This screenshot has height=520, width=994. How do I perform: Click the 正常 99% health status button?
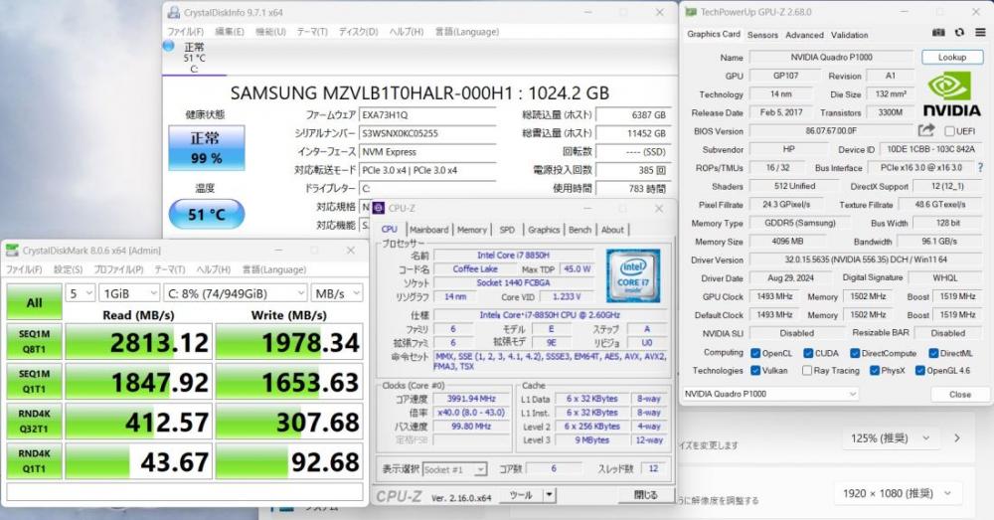point(206,148)
